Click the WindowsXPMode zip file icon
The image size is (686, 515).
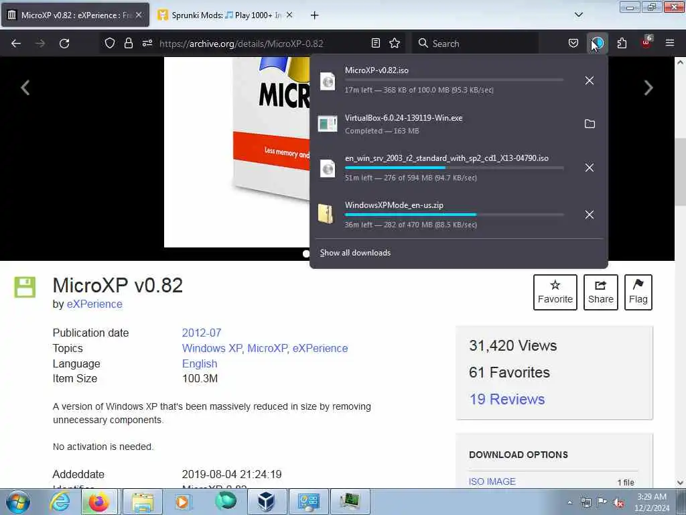(326, 214)
